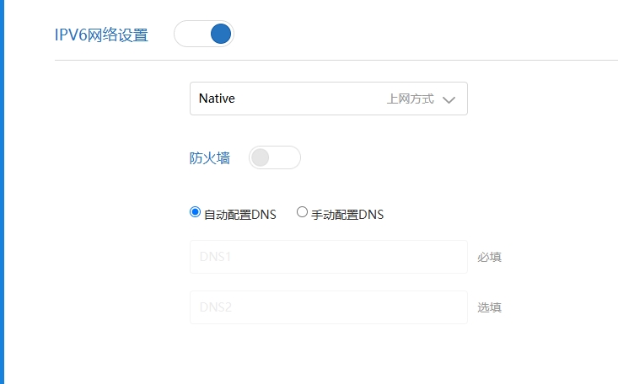The height and width of the screenshot is (384, 618).
Task: Click the 手动配置DNS label text
Action: click(347, 215)
